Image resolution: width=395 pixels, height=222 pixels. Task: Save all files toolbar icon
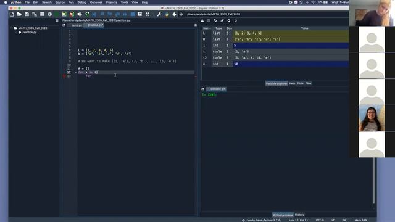[35, 14]
